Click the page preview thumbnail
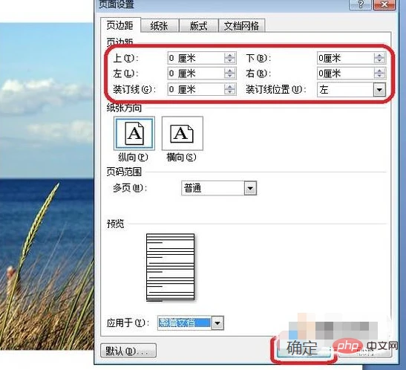Viewport: 406px width, 370px height. (x=171, y=267)
